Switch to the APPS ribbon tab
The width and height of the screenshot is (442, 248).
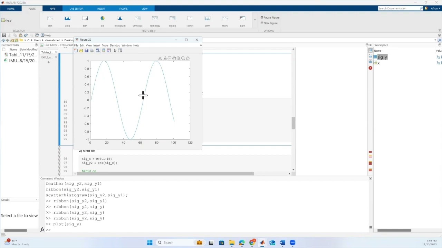click(x=52, y=9)
